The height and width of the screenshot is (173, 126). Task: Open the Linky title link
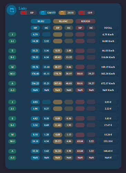click(x=23, y=8)
